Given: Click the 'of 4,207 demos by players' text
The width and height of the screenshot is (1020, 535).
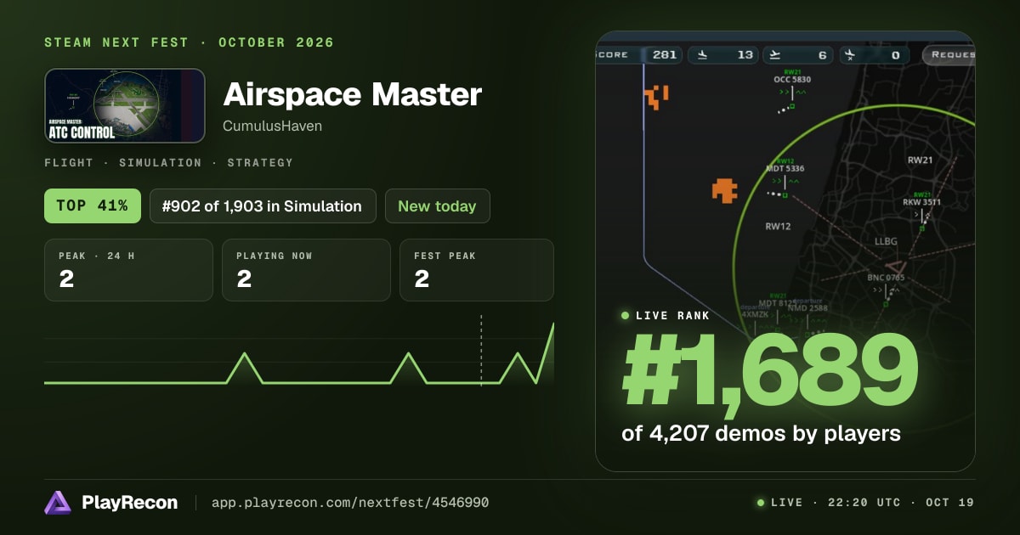Looking at the screenshot, I should (x=761, y=434).
